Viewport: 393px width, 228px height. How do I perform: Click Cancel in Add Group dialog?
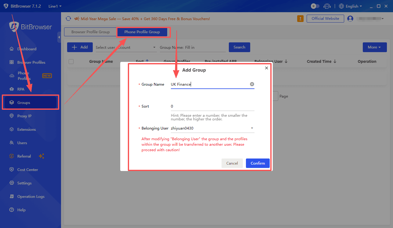pyautogui.click(x=232, y=163)
